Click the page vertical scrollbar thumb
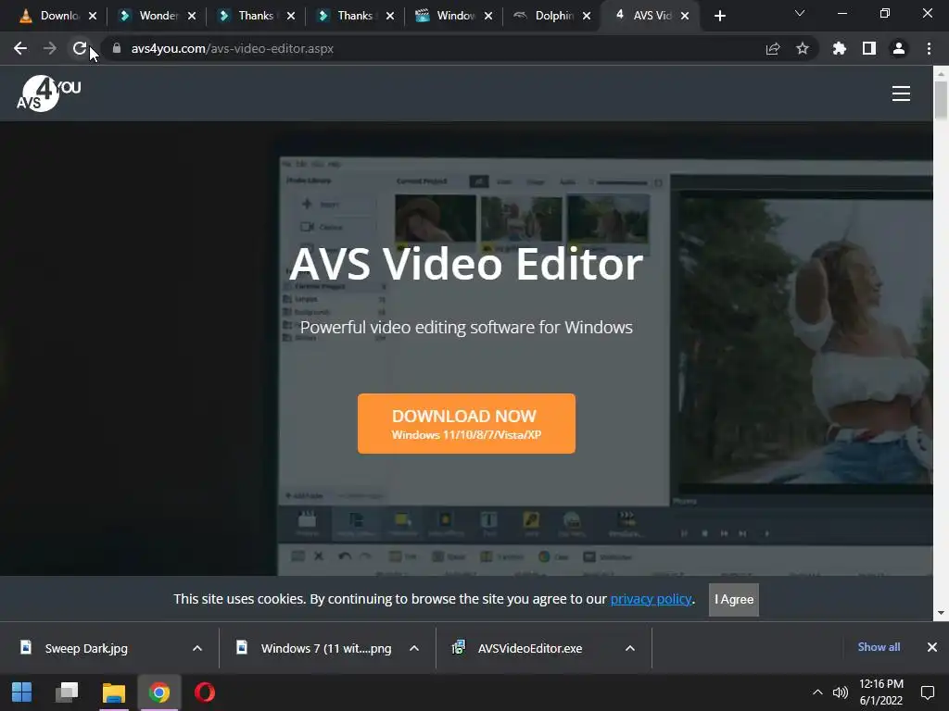The height and width of the screenshot is (711, 949). click(x=941, y=100)
